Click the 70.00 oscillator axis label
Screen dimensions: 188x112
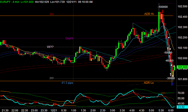coord(181,93)
